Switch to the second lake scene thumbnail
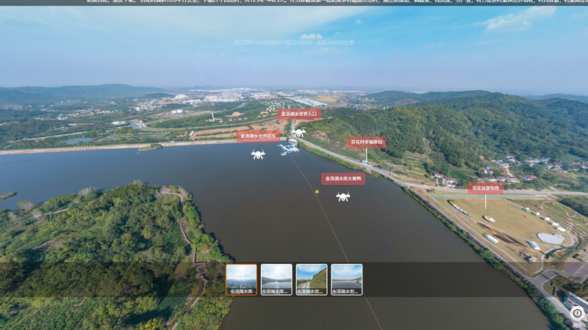The image size is (588, 330). [276, 279]
